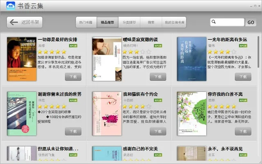This screenshot has width=262, height=164.
Task: Go back with 返回书架 button
Action: [25, 22]
